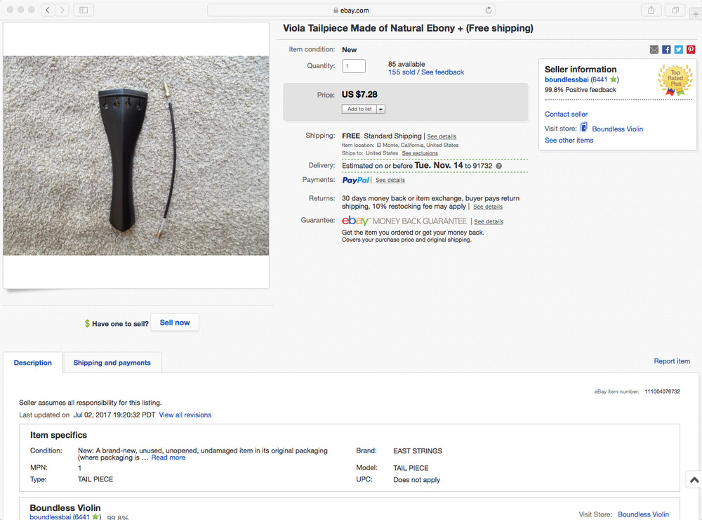The width and height of the screenshot is (702, 520).
Task: Click the page reload icon
Action: coord(489,10)
